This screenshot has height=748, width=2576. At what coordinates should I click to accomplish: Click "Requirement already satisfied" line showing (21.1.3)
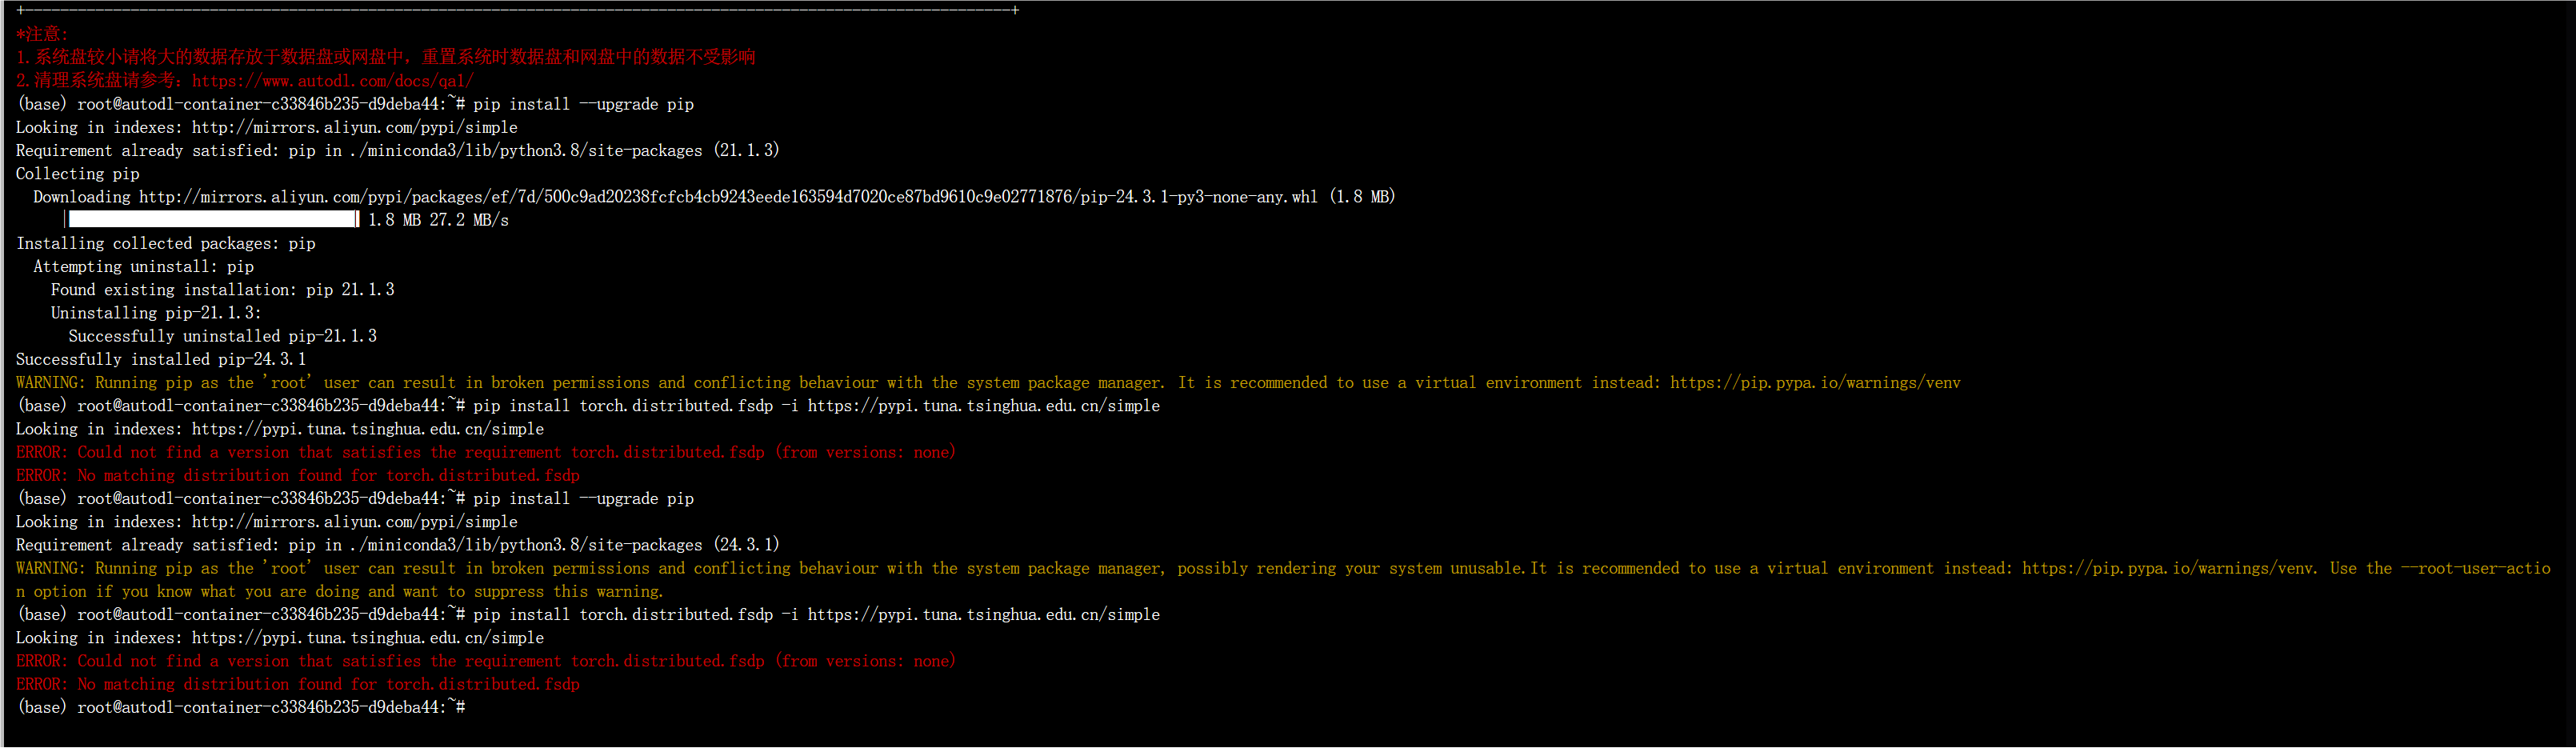click(397, 151)
